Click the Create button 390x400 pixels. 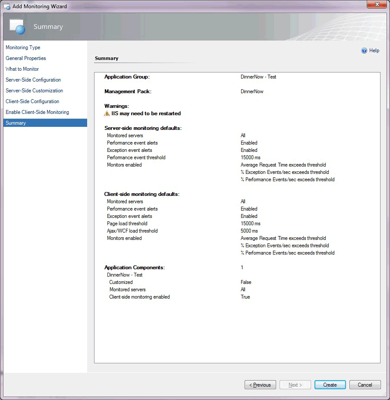point(330,384)
